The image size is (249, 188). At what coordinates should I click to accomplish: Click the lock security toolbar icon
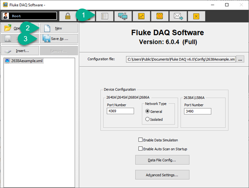point(68,16)
